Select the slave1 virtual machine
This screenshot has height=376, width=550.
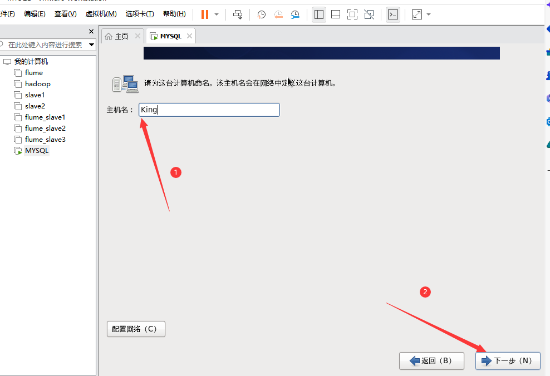click(x=35, y=95)
